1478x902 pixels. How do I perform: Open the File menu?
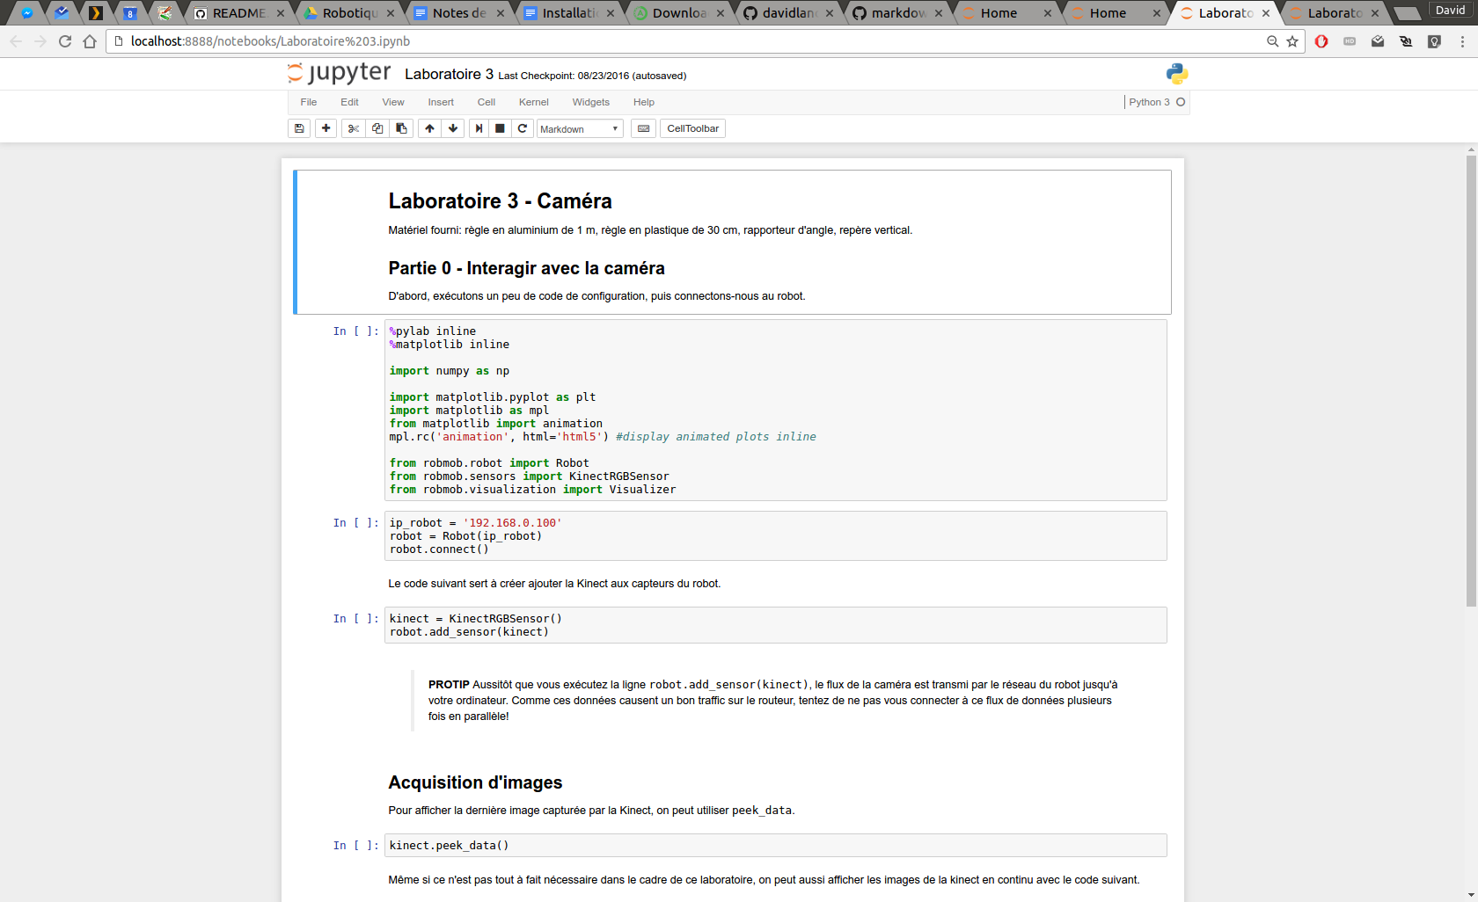(x=309, y=102)
